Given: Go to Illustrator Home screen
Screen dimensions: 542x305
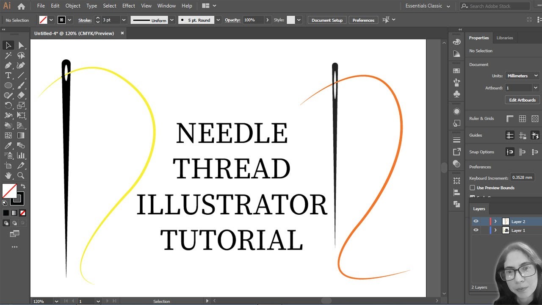Looking at the screenshot, I should 21,6.
